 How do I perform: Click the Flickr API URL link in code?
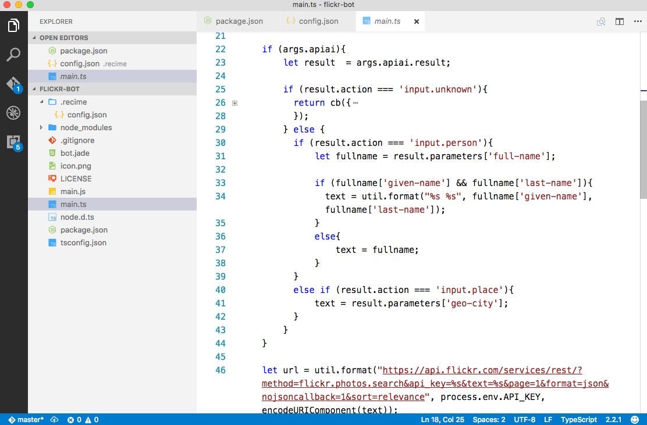(x=435, y=383)
